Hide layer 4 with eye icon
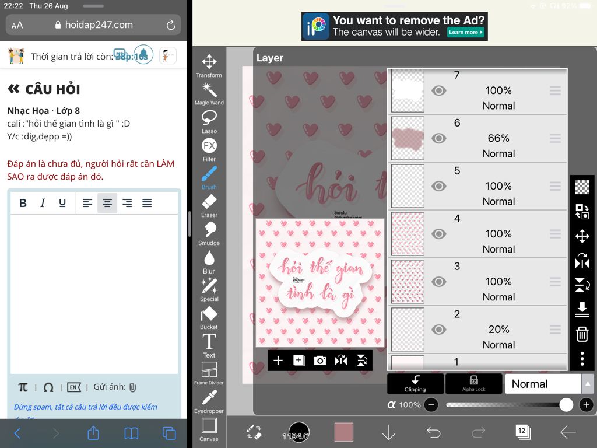 (x=438, y=234)
